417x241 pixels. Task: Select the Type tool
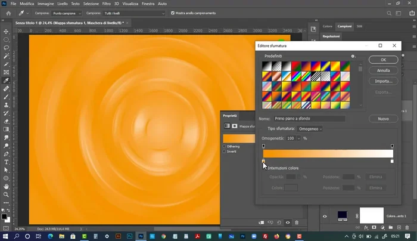(6, 161)
